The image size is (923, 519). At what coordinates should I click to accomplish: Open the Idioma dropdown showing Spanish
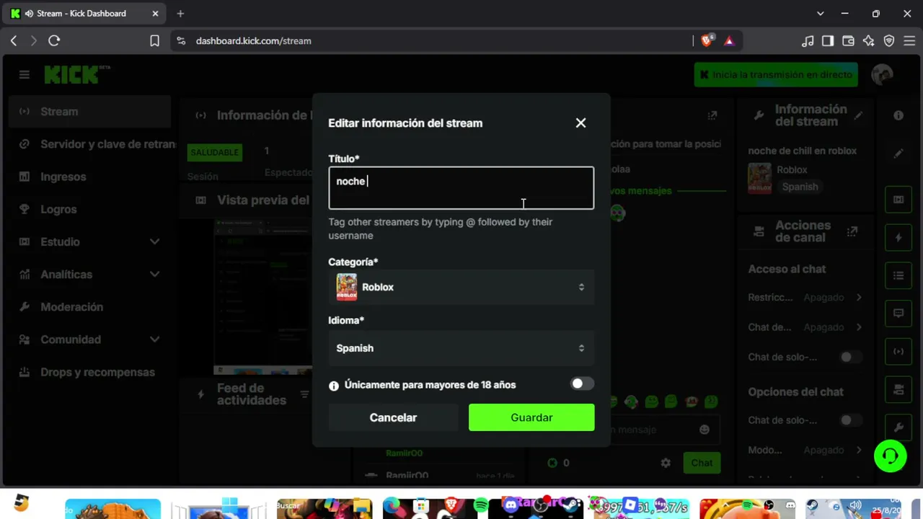(461, 348)
